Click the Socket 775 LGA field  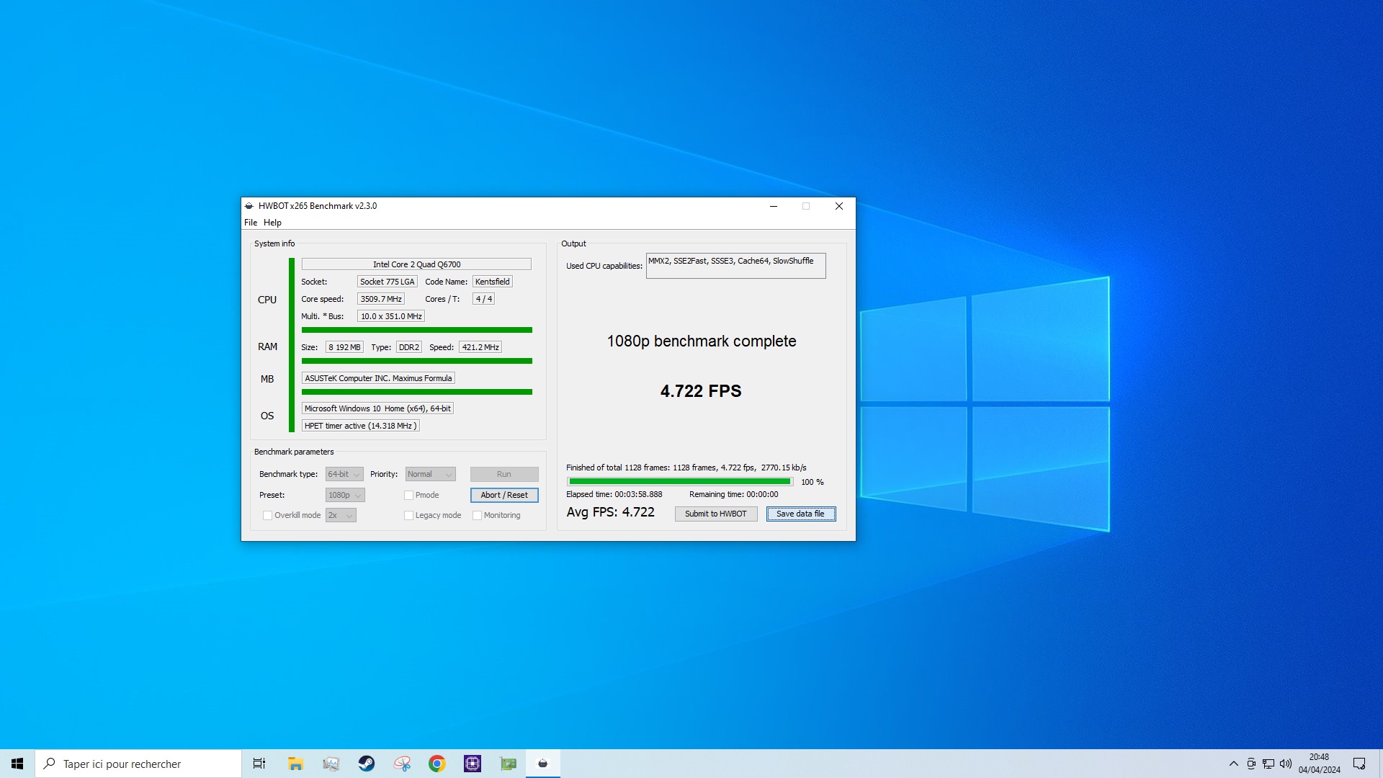click(388, 282)
